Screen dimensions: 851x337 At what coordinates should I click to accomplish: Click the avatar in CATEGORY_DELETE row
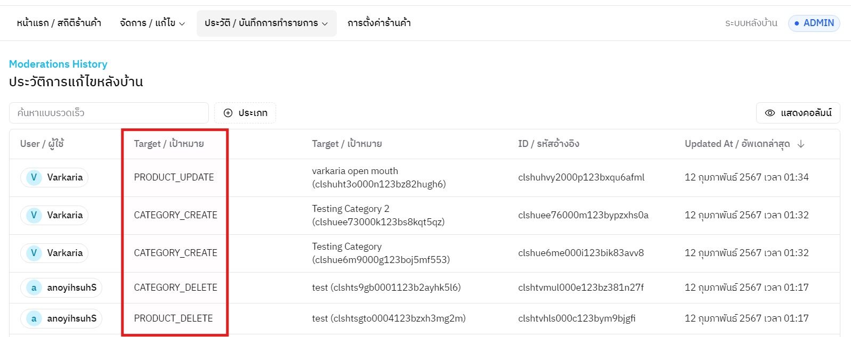[x=34, y=287]
